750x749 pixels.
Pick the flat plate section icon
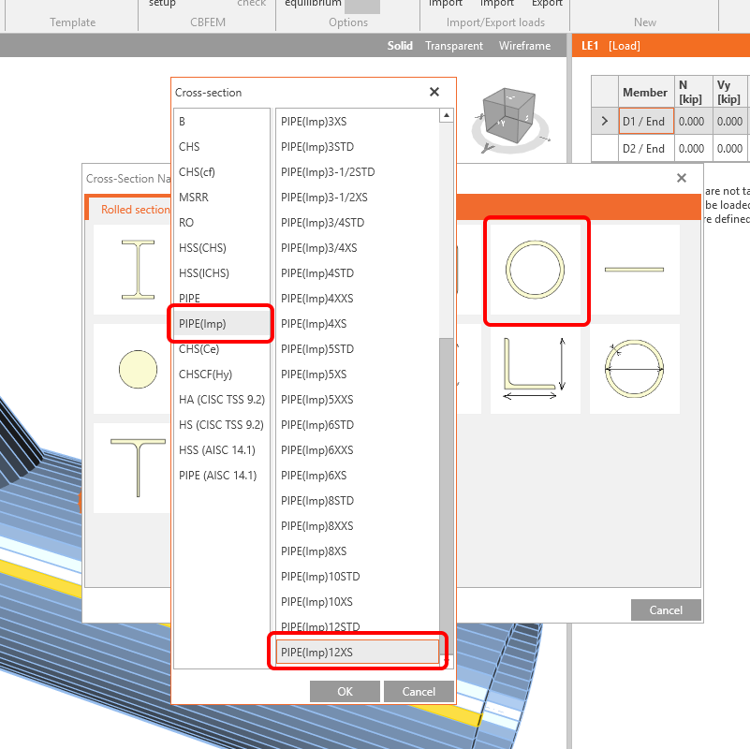(634, 270)
